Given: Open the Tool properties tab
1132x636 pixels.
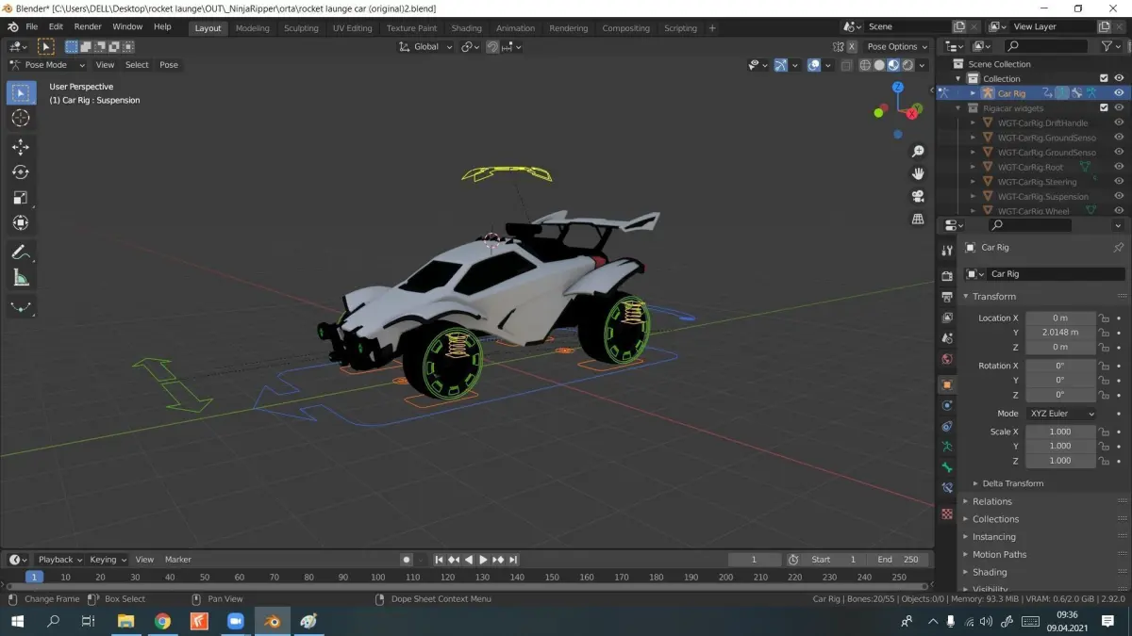Looking at the screenshot, I should tap(947, 251).
